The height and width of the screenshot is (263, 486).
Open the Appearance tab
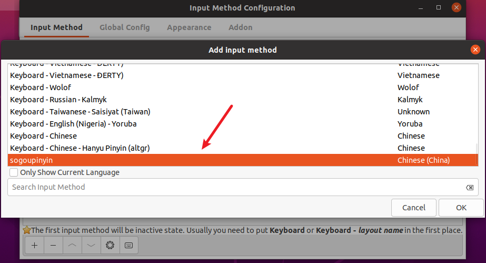(189, 27)
